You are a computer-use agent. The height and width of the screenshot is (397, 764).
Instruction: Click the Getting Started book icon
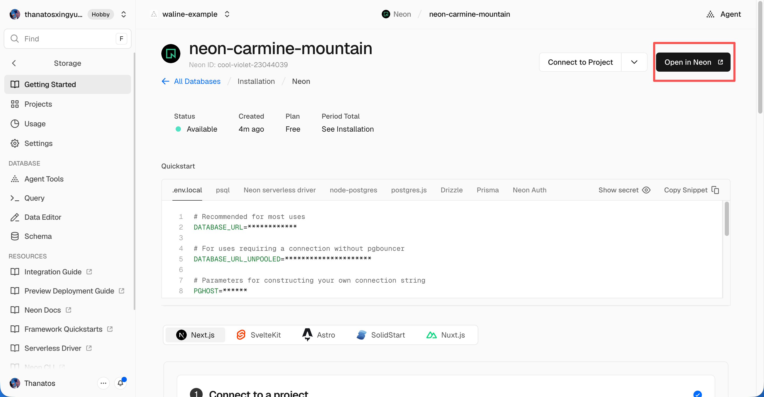[x=15, y=85]
